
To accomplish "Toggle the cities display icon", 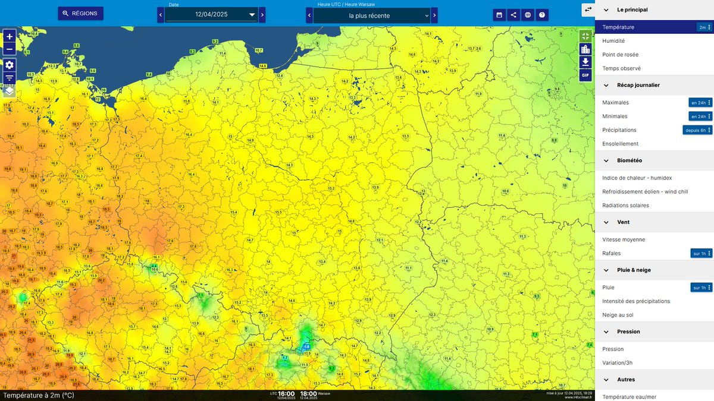I will [585, 49].
